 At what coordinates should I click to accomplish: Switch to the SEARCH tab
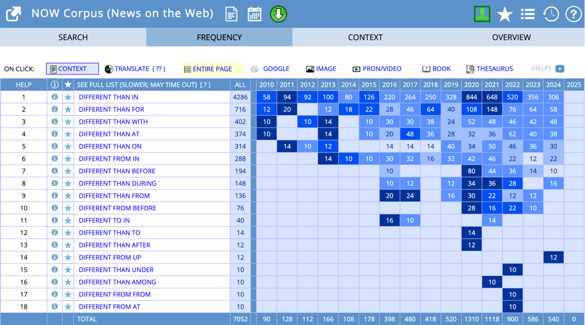[73, 37]
